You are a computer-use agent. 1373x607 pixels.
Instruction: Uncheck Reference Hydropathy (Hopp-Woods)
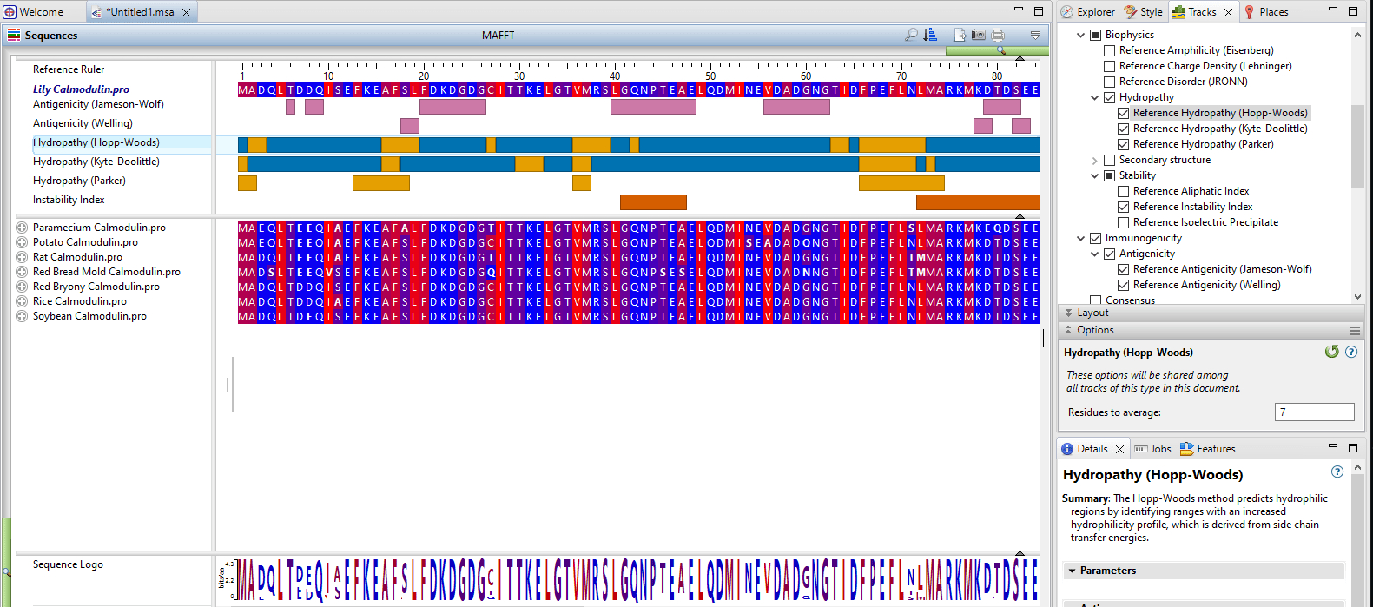click(1123, 113)
